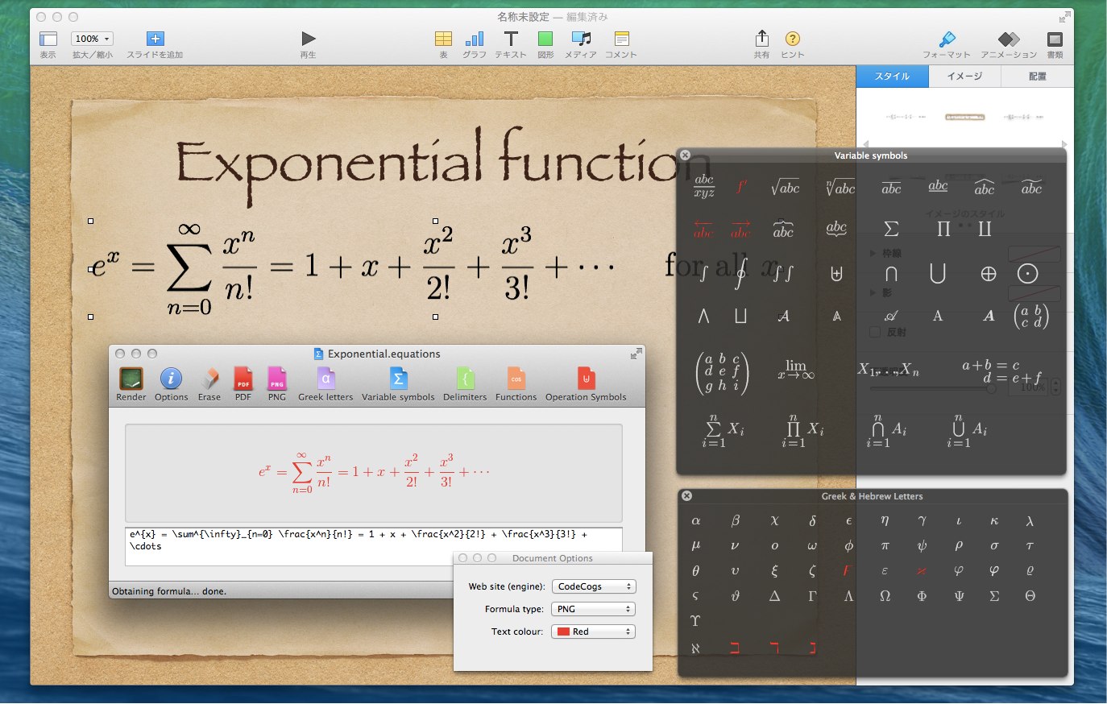Viewport: 1107px width, 704px height.
Task: Open the Greek letters palette
Action: click(x=325, y=379)
